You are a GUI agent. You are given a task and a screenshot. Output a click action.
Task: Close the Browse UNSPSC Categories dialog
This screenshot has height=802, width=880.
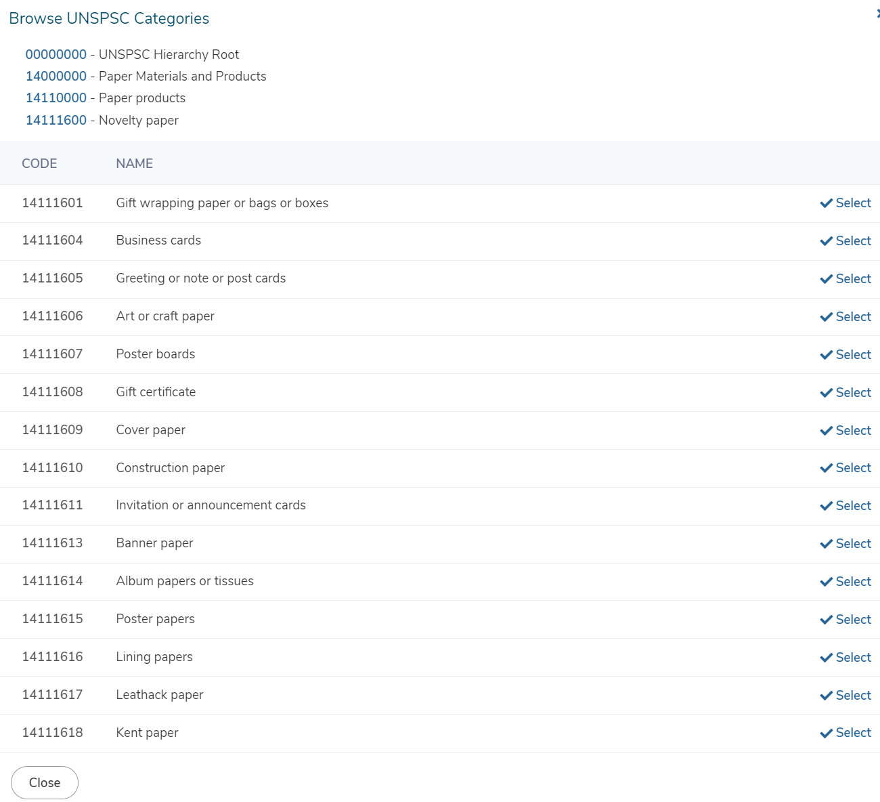click(x=45, y=782)
